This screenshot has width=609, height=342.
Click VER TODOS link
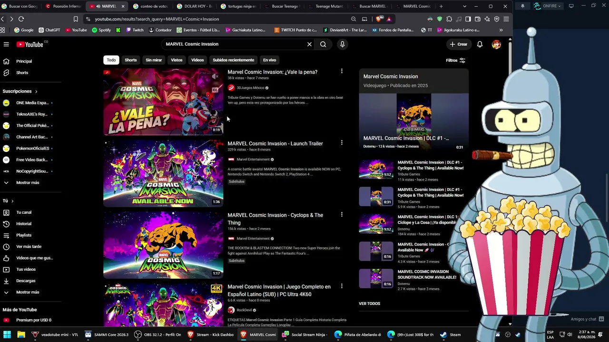[369, 304]
